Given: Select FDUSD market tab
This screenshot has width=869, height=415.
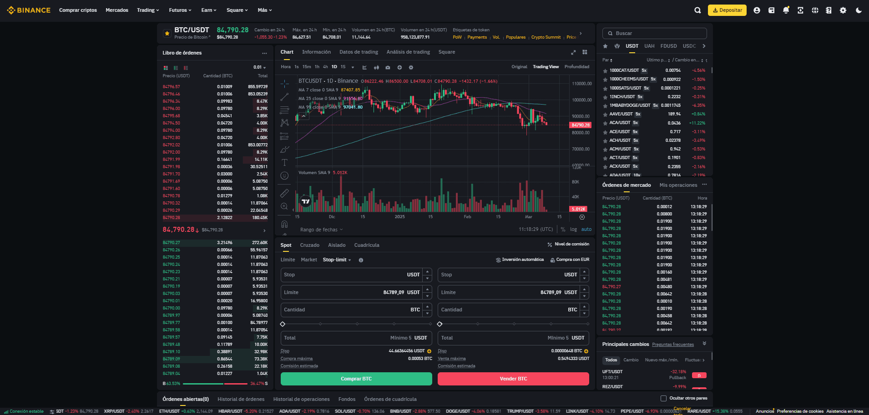Looking at the screenshot, I should point(668,46).
